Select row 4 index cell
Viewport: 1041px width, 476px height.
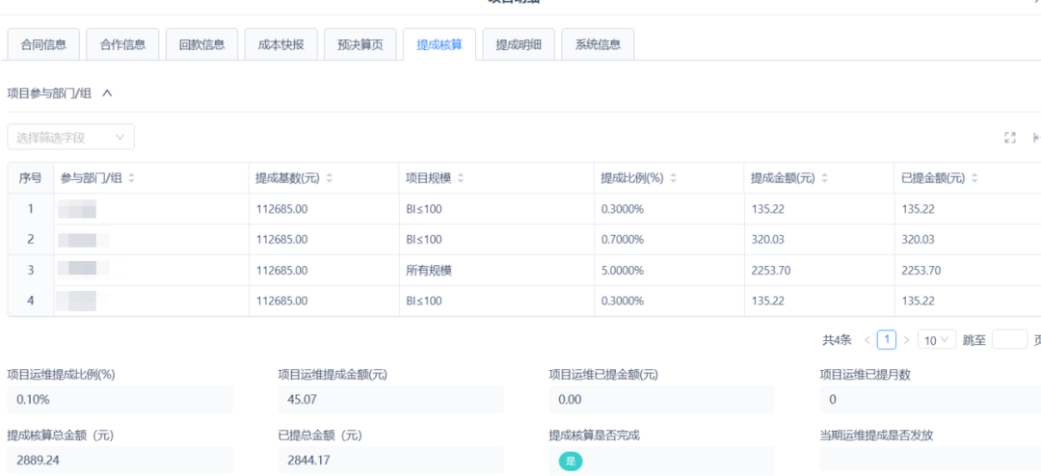click(31, 301)
